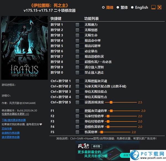Click the 单位经验倍率 slider handle
The height and width of the screenshot is (161, 166).
[x=108, y=121]
